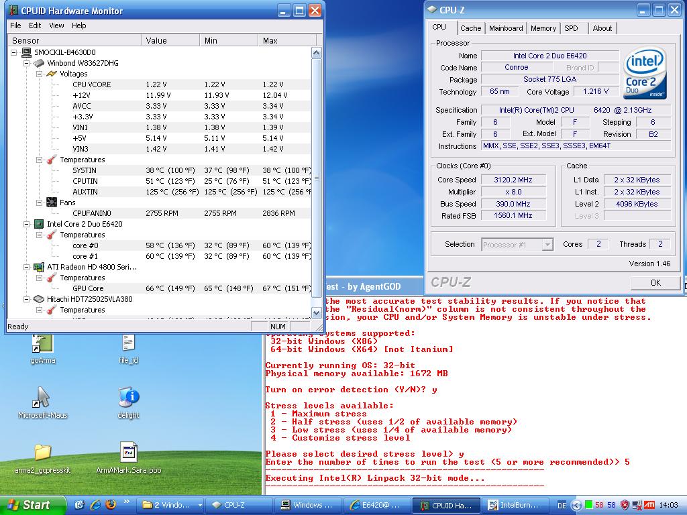This screenshot has height=515, width=687.
Task: Switch to the Cache tab in CPU-Z
Action: 470,28
